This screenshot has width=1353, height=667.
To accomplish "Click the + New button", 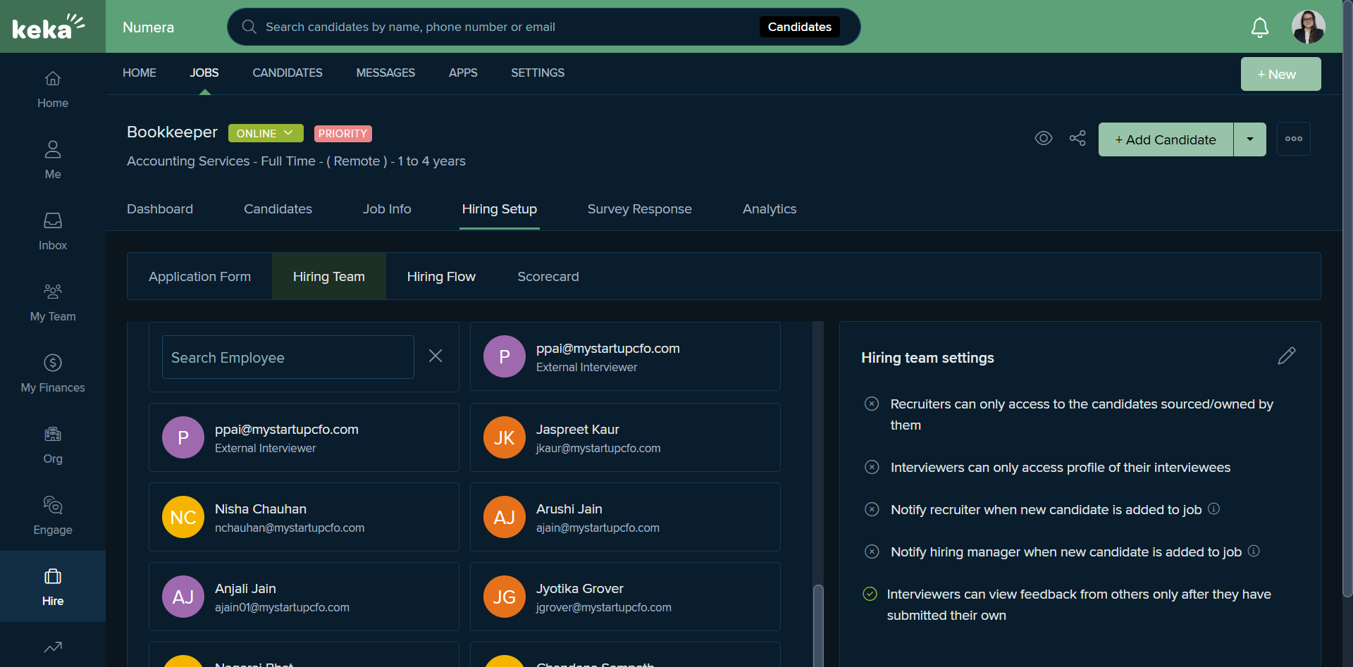I will tap(1281, 74).
